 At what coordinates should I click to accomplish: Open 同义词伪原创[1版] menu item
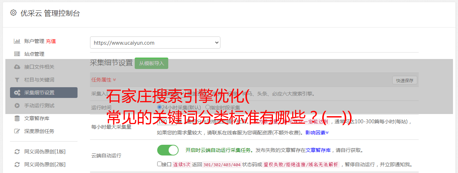coord(45,152)
